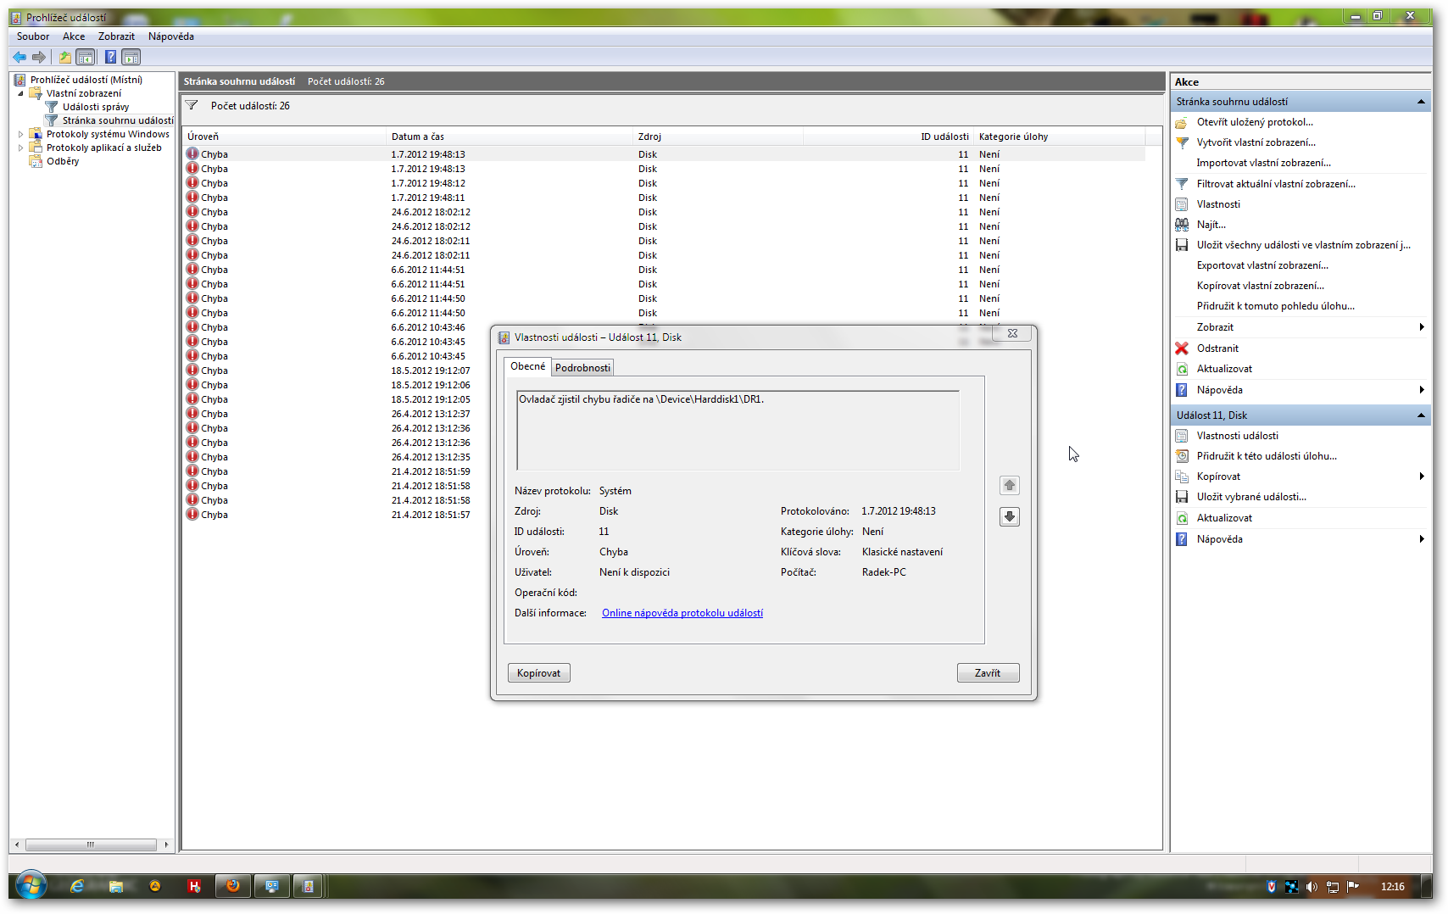Open Windows Explorer from the taskbar
The width and height of the screenshot is (1448, 914).
coord(116,886)
